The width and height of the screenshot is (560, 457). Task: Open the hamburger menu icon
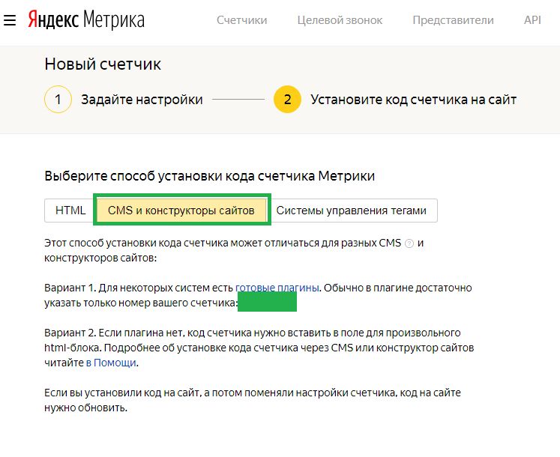click(10, 20)
